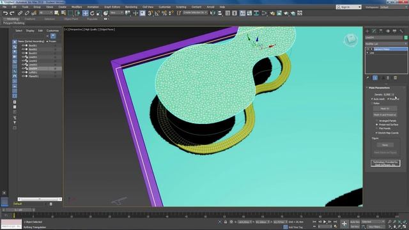Screen dimensions: 409x230
Task: Open the Workspaces Default dropdown
Action: tap(394, 7)
